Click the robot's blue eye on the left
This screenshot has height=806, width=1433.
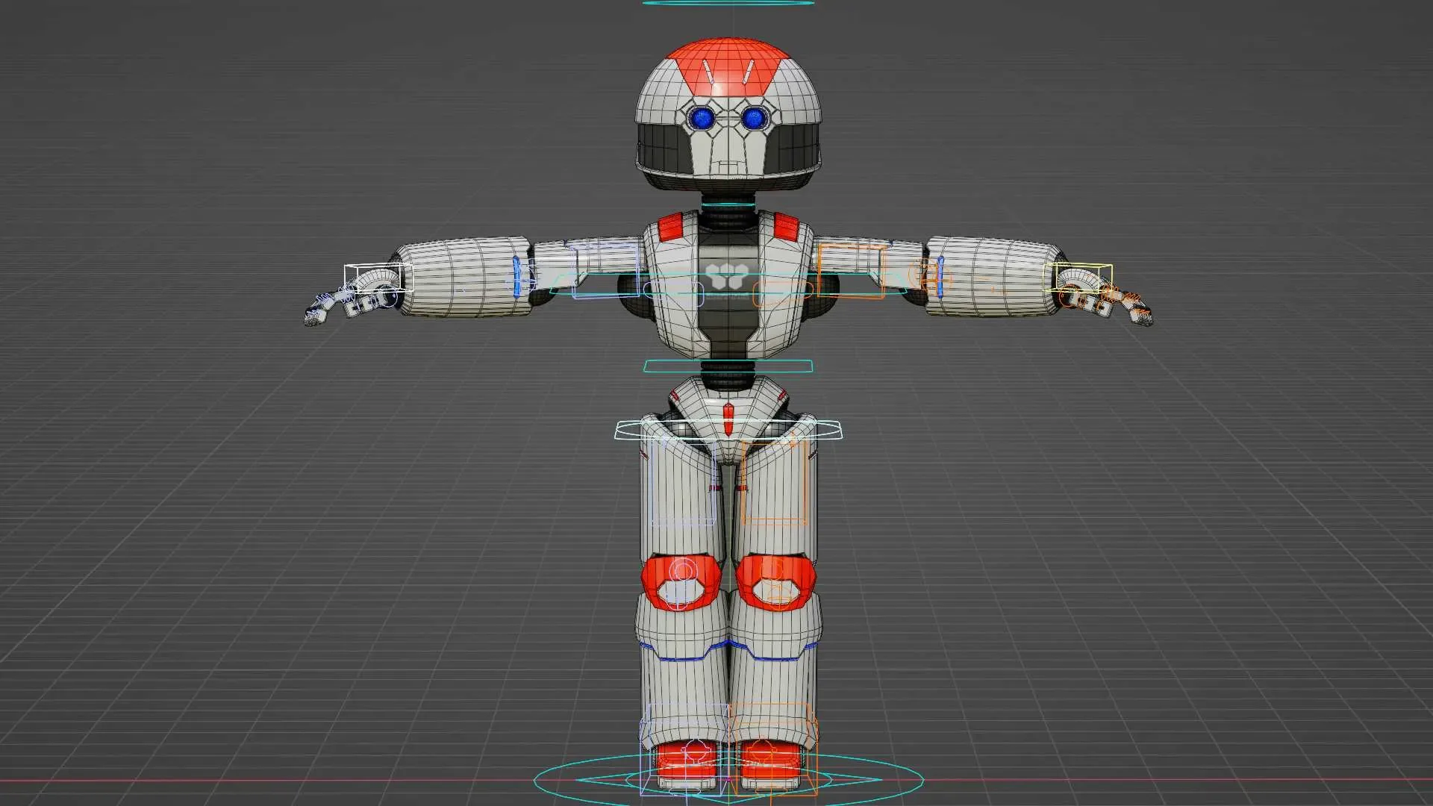702,118
